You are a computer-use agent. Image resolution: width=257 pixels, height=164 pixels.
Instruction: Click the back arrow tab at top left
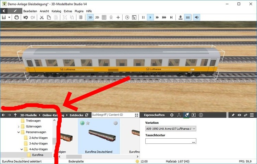point(4,11)
